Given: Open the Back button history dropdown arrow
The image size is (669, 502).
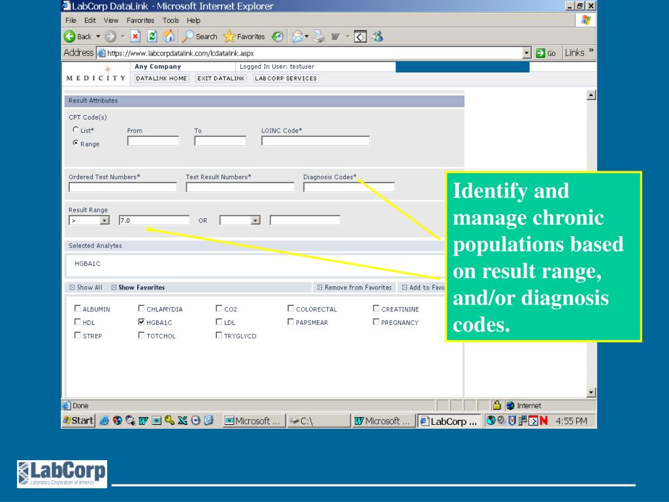Looking at the screenshot, I should (x=98, y=37).
